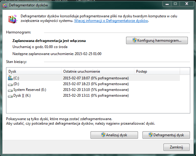The height and width of the screenshot is (156, 196).
Task: Open the Więcej informacji o Defragmentatorze dysków link
Action: coord(111,21)
